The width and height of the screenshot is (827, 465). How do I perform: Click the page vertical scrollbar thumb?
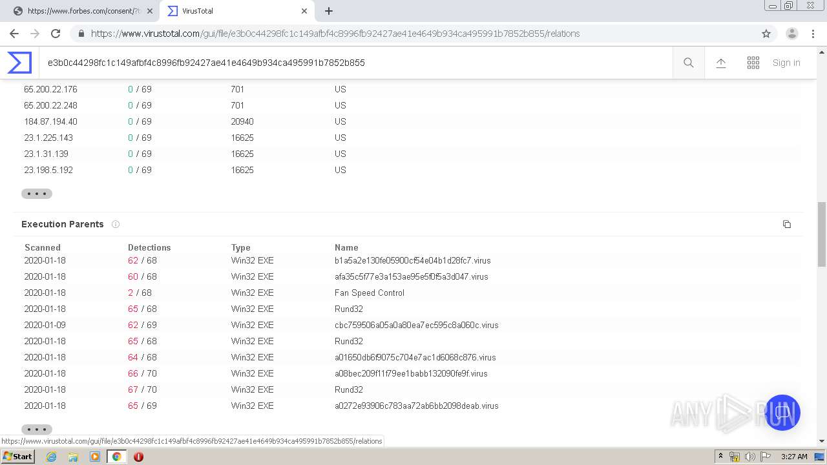point(822,234)
